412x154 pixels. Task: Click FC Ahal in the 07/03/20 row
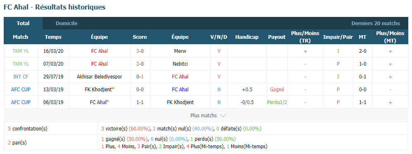pos(99,64)
